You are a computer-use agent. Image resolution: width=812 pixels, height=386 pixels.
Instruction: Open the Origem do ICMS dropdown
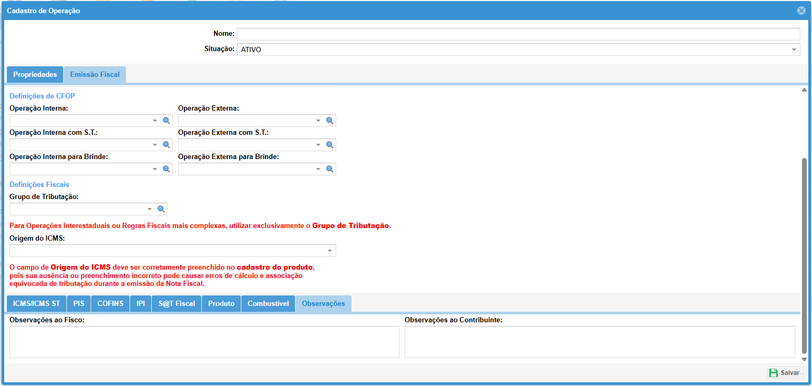point(330,251)
